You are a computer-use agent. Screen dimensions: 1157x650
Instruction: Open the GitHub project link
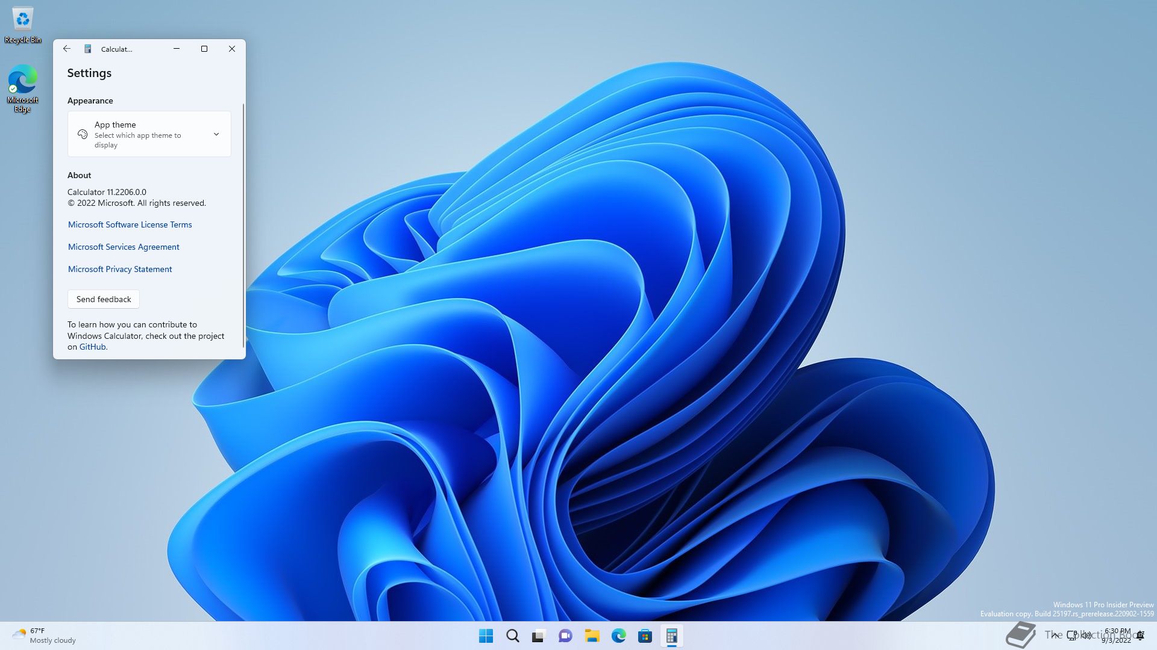click(92, 347)
